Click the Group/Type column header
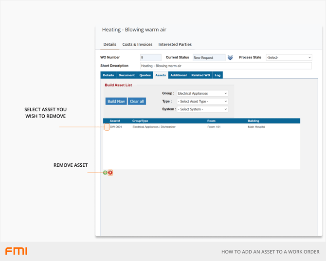326x261 pixels. tap(140, 121)
